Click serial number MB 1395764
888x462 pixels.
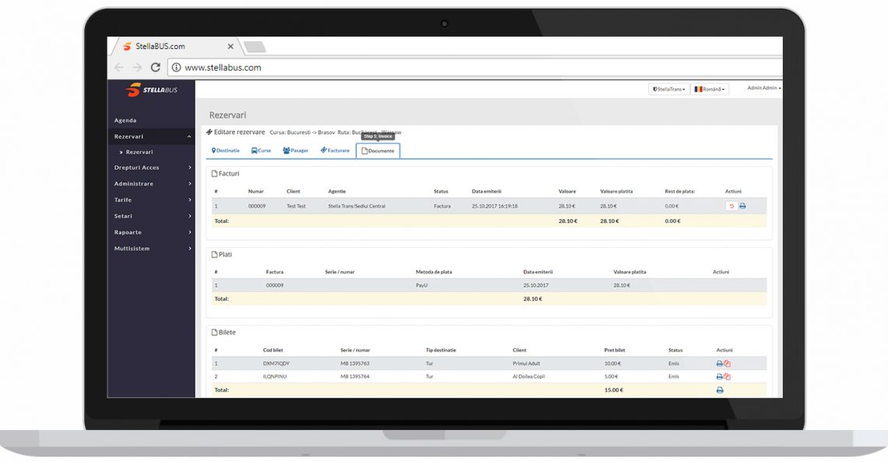355,376
